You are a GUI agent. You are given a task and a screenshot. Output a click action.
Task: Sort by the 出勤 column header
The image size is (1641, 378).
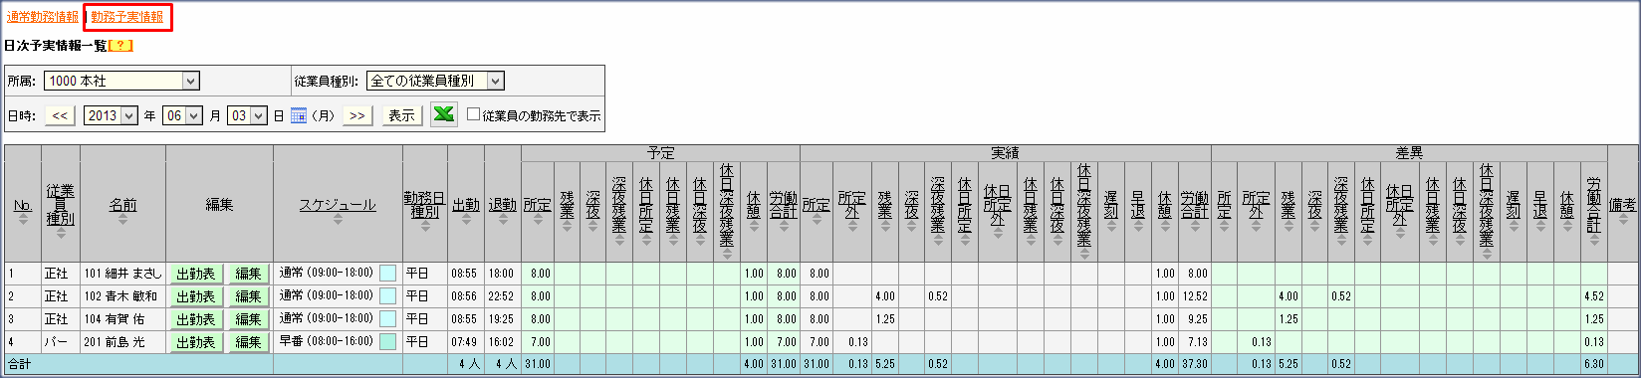tap(465, 204)
